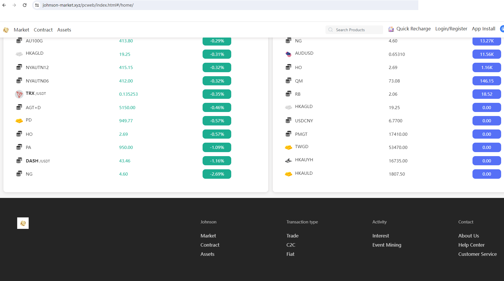Open the Contract menu in navbar
Image resolution: width=504 pixels, height=281 pixels.
click(x=43, y=30)
